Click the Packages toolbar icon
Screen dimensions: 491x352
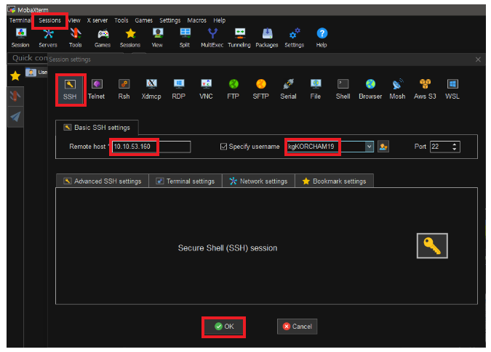coord(267,38)
